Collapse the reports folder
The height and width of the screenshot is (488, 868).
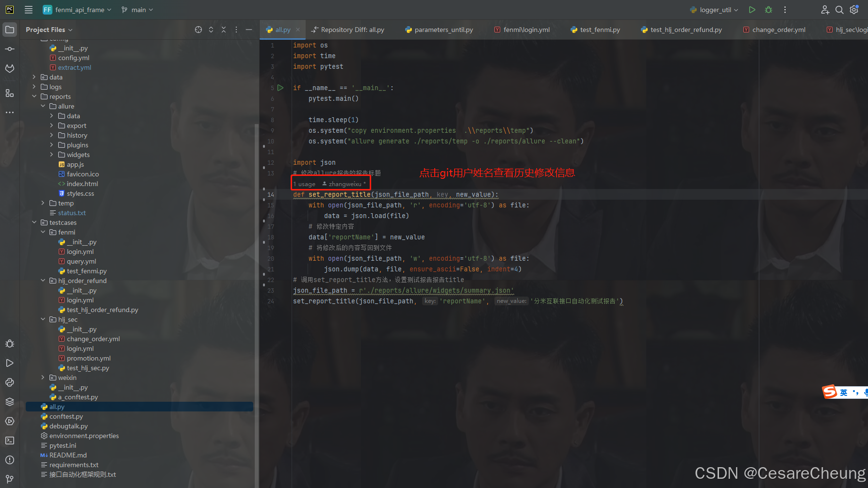(34, 96)
